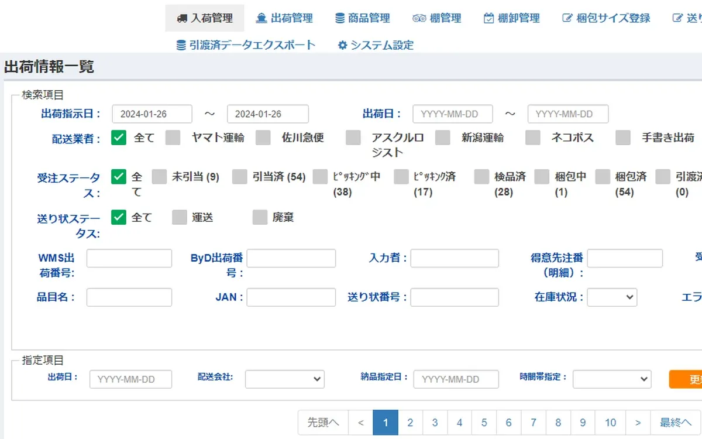Click the WMS出荷番号 input field
Image resolution: width=702 pixels, height=439 pixels.
[x=129, y=258]
